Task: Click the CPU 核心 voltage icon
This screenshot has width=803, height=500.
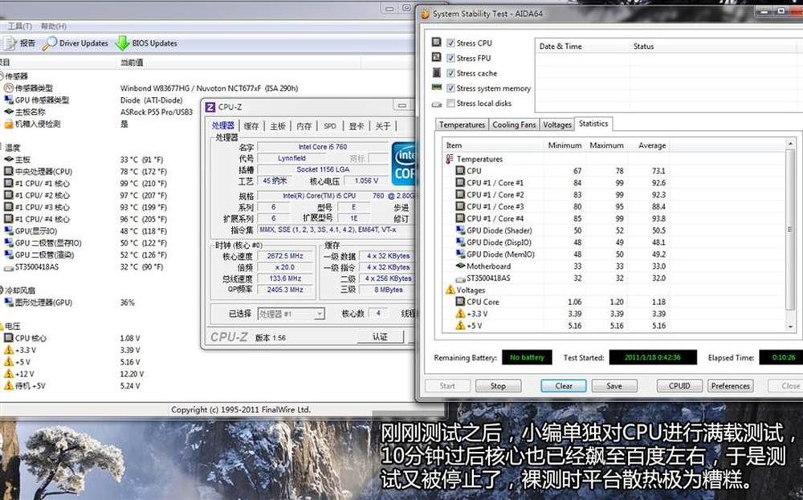Action: (8, 338)
